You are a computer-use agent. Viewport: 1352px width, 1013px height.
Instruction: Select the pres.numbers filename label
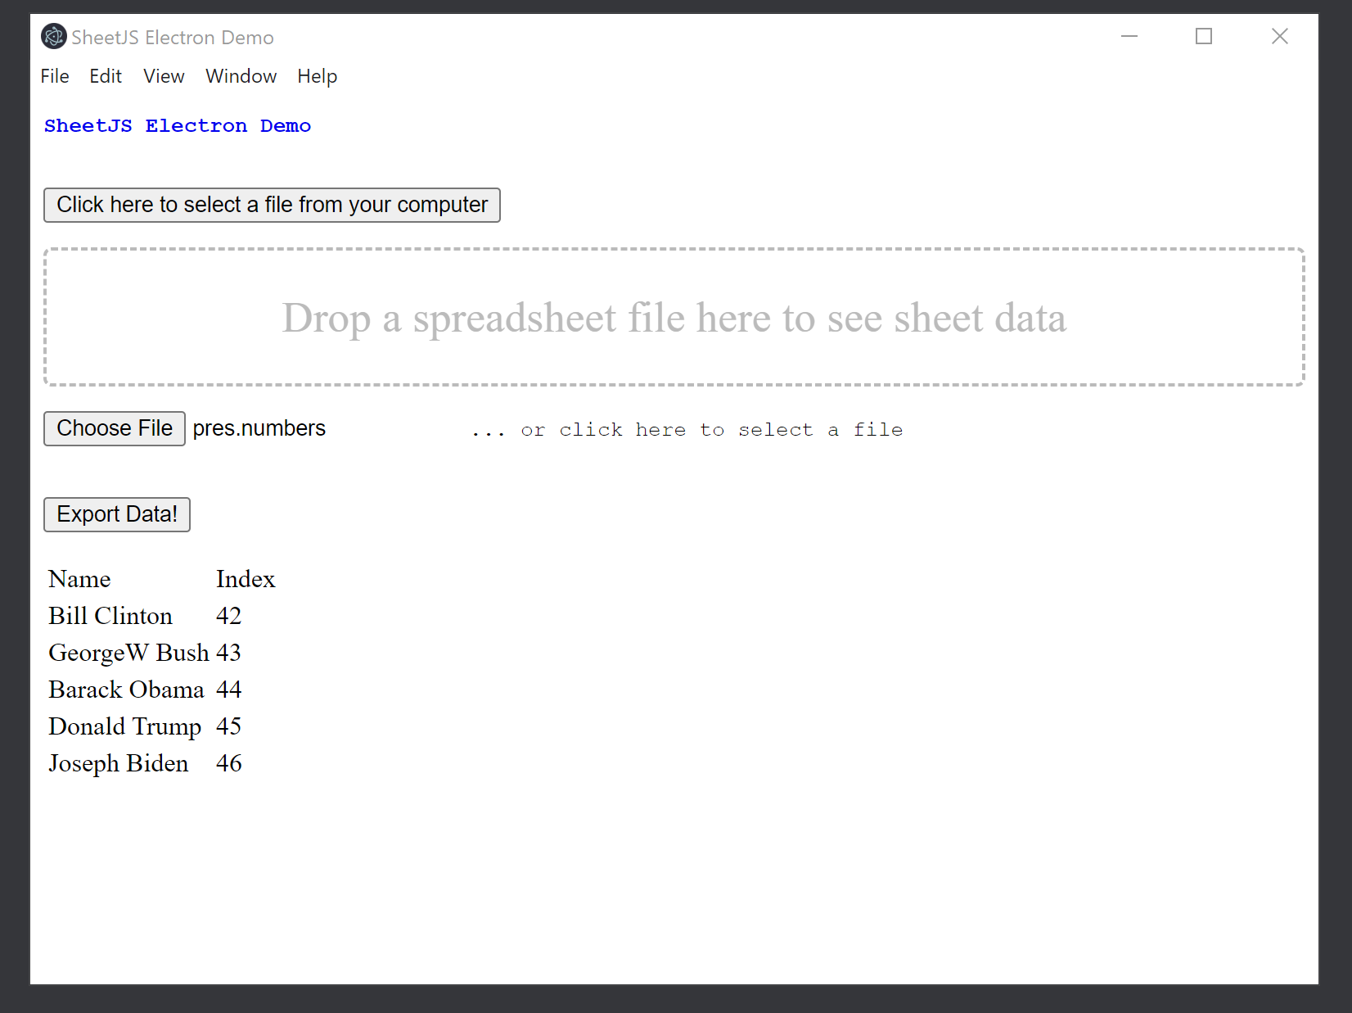[259, 427]
